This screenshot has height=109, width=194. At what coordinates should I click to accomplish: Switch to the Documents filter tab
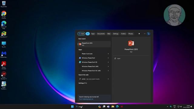pos(101,34)
